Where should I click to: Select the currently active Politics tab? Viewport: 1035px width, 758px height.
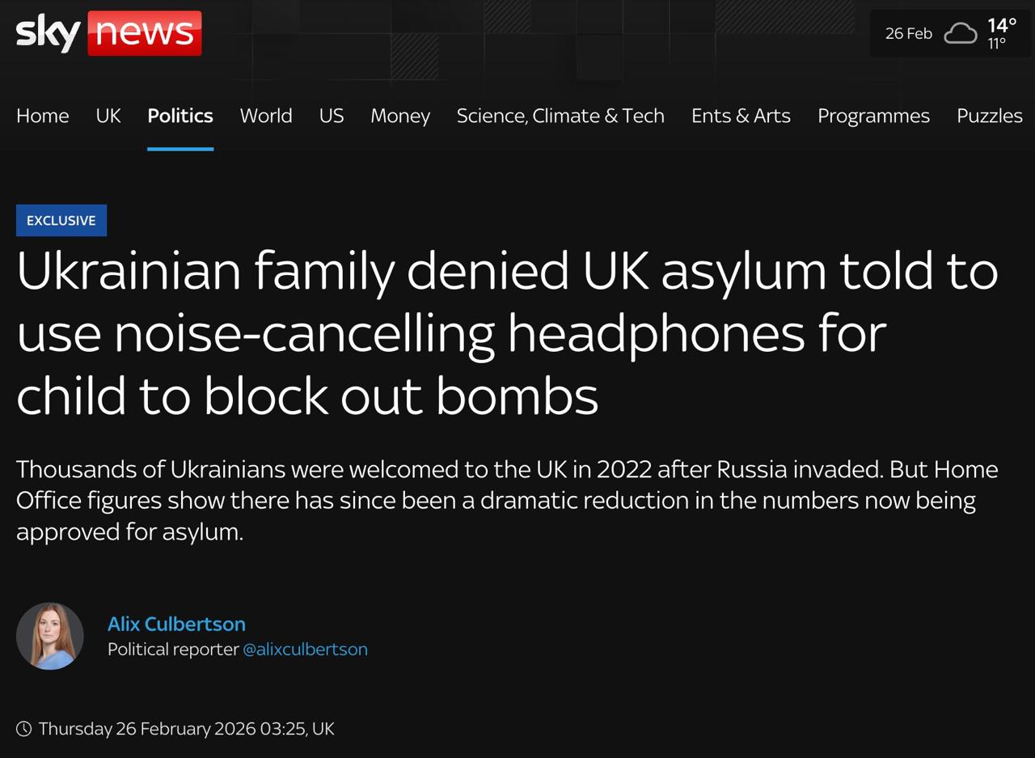click(180, 116)
